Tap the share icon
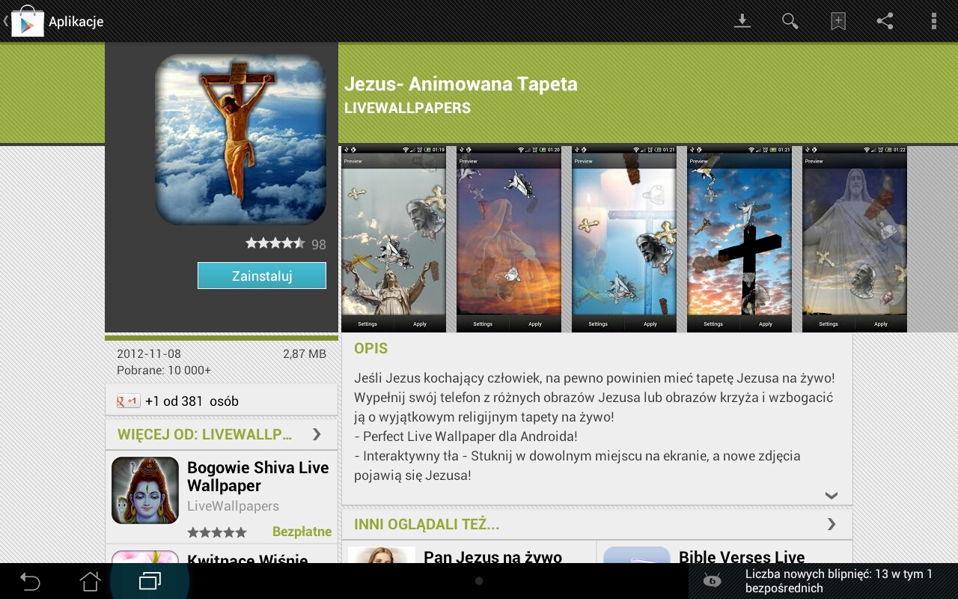This screenshot has height=599, width=958. (x=885, y=21)
